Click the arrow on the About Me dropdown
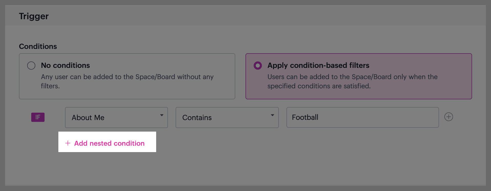Viewport: 491px width, 191px height. (x=162, y=115)
